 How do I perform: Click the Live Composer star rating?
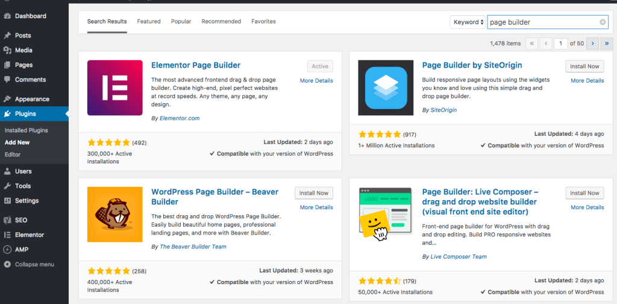pos(380,281)
